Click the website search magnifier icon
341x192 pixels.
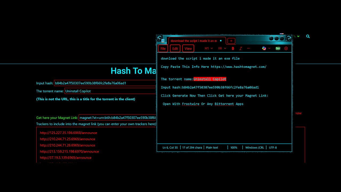tap(308, 36)
